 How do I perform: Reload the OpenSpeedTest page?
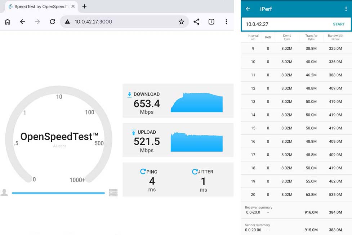[52, 22]
